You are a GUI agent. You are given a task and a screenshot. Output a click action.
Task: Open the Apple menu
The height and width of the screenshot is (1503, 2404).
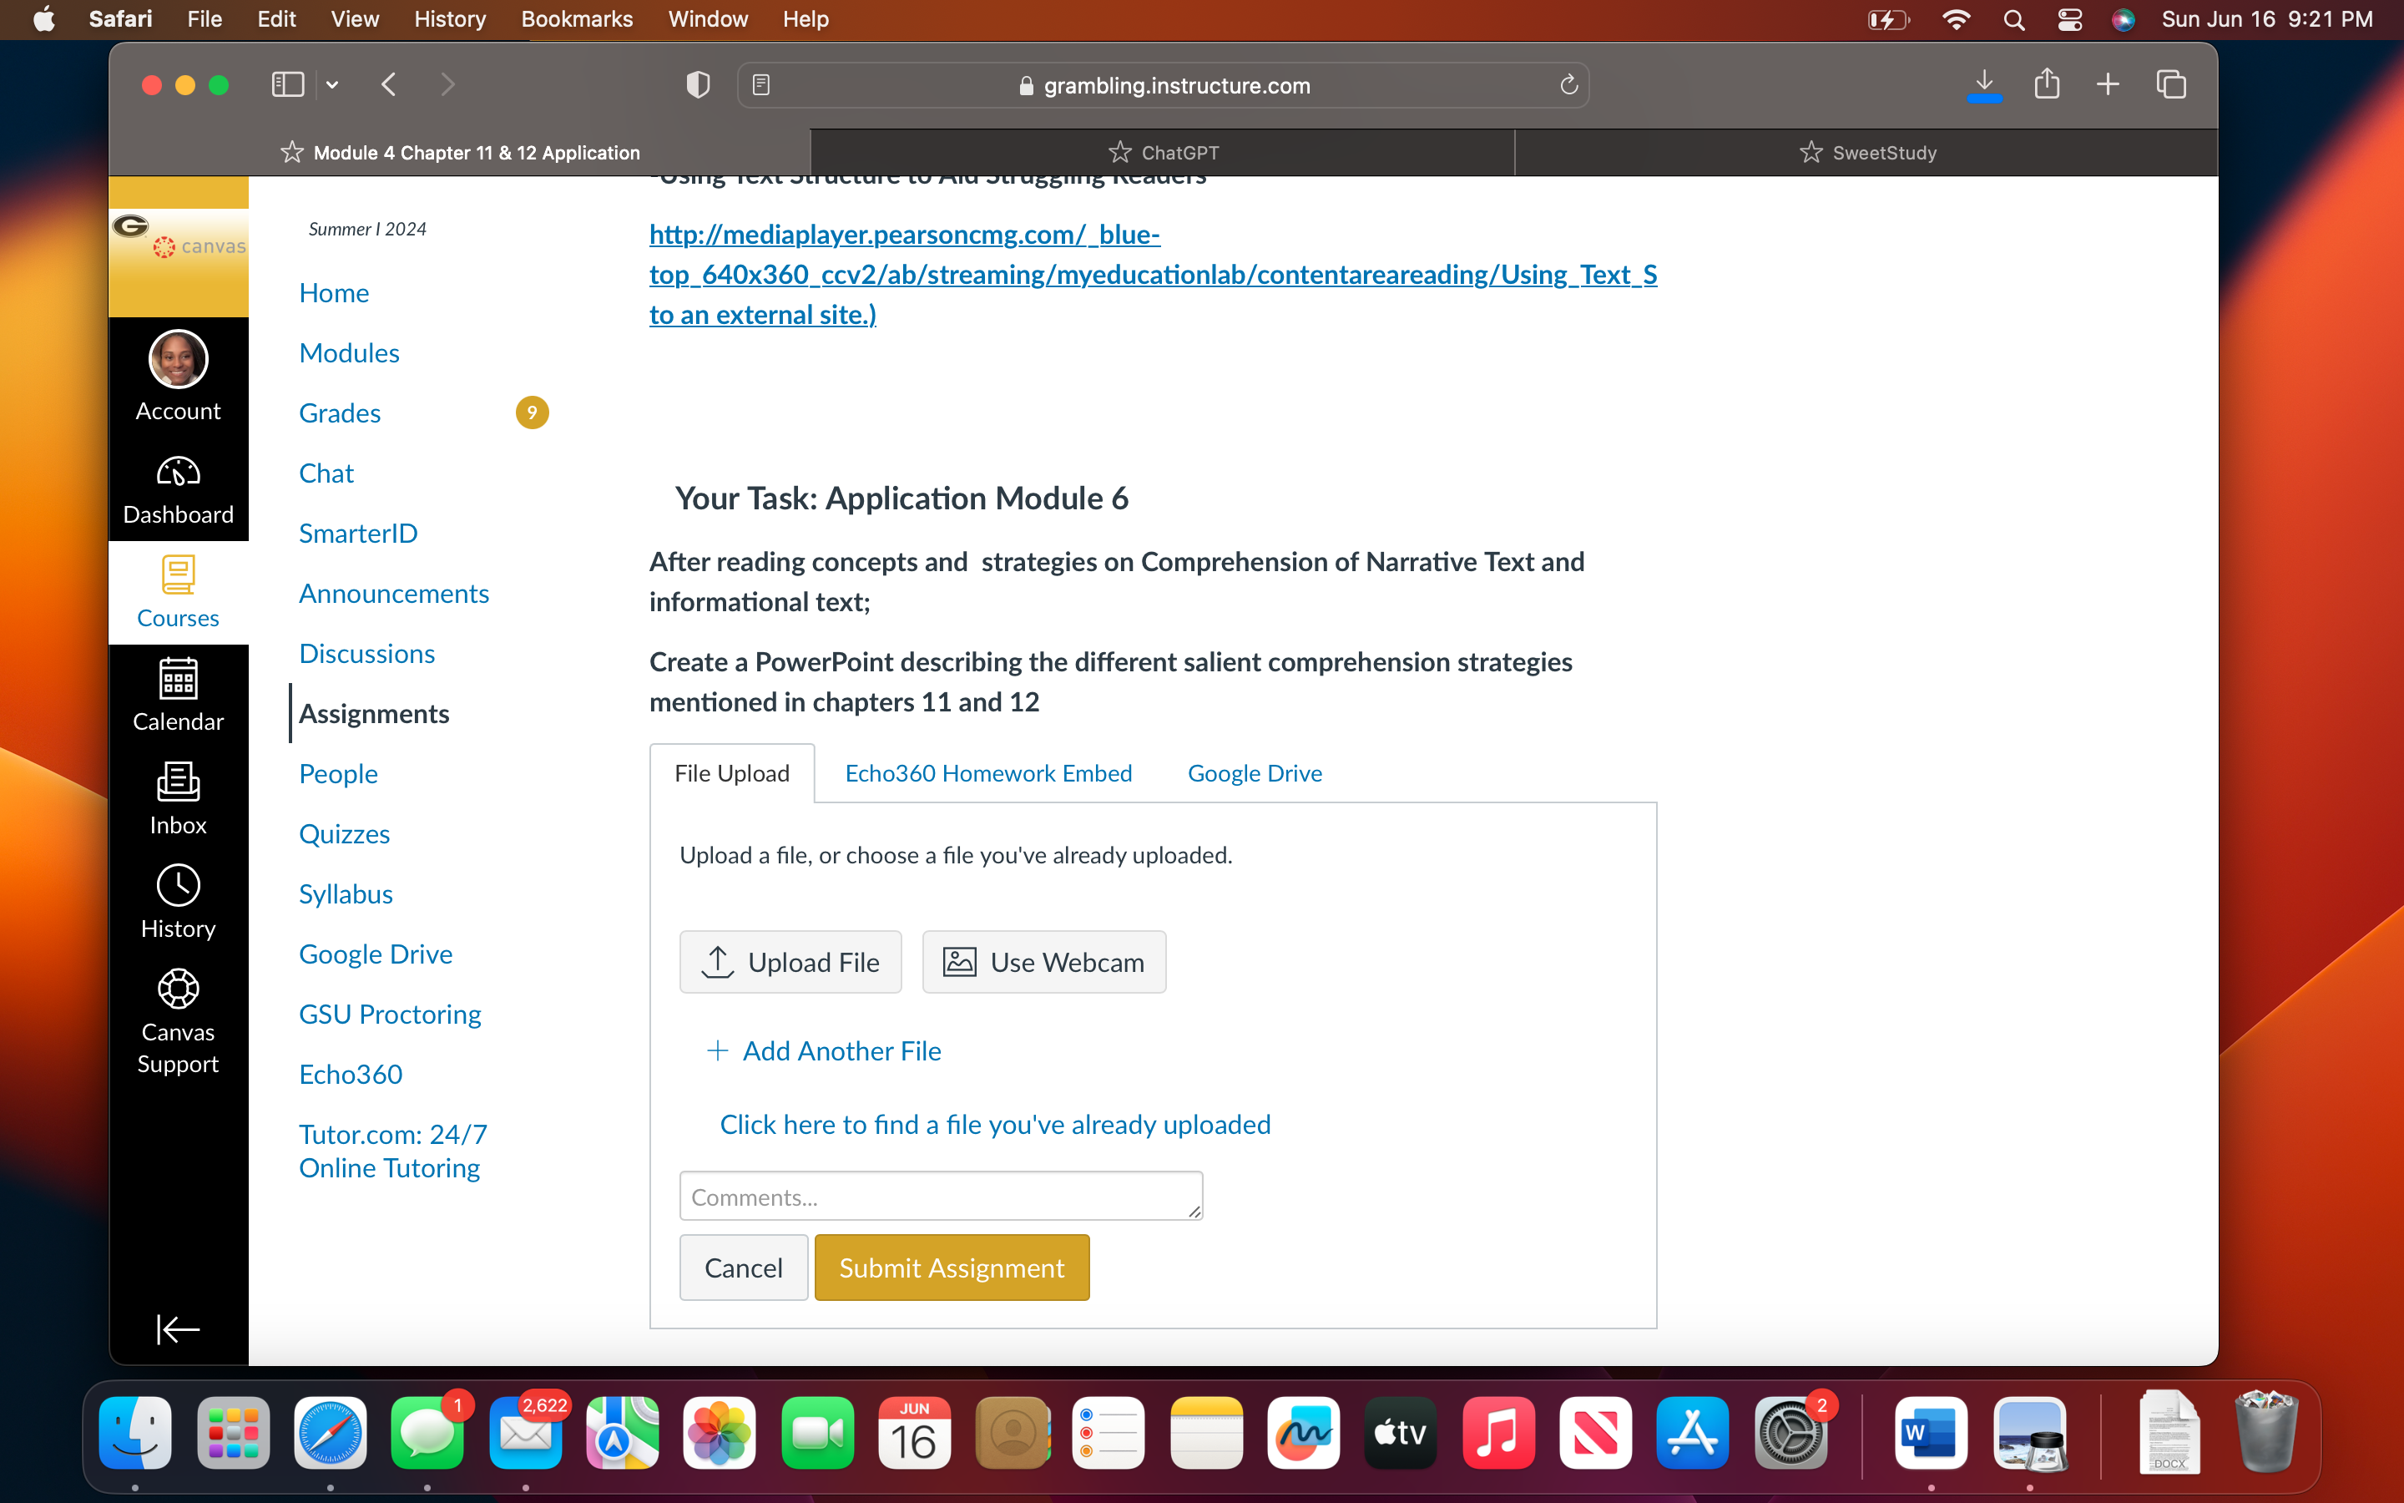click(43, 19)
